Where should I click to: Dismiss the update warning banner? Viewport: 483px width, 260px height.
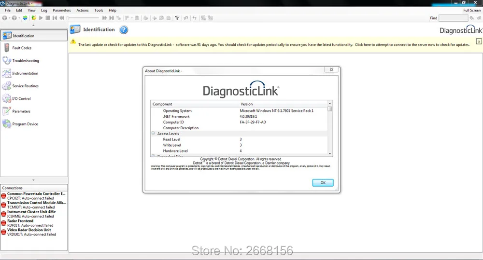[479, 41]
